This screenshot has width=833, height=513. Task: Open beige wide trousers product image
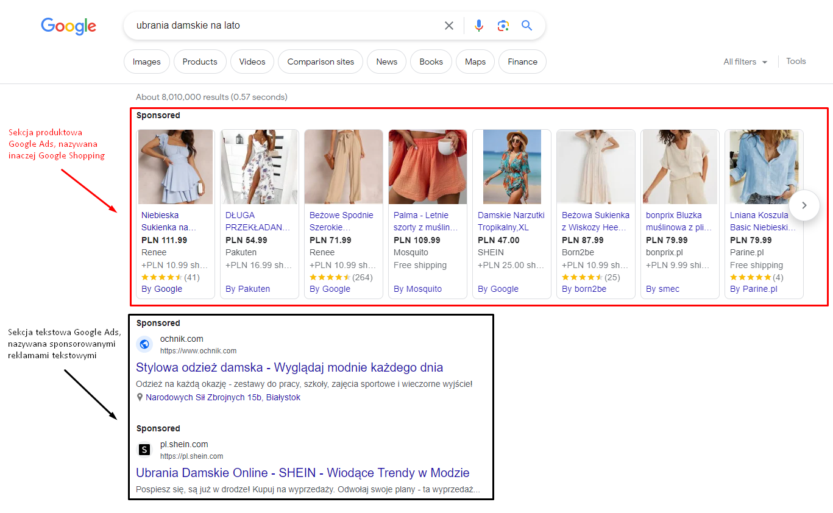click(x=344, y=167)
